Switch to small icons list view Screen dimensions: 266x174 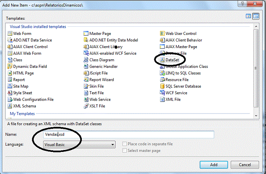pyautogui.click(x=256, y=16)
